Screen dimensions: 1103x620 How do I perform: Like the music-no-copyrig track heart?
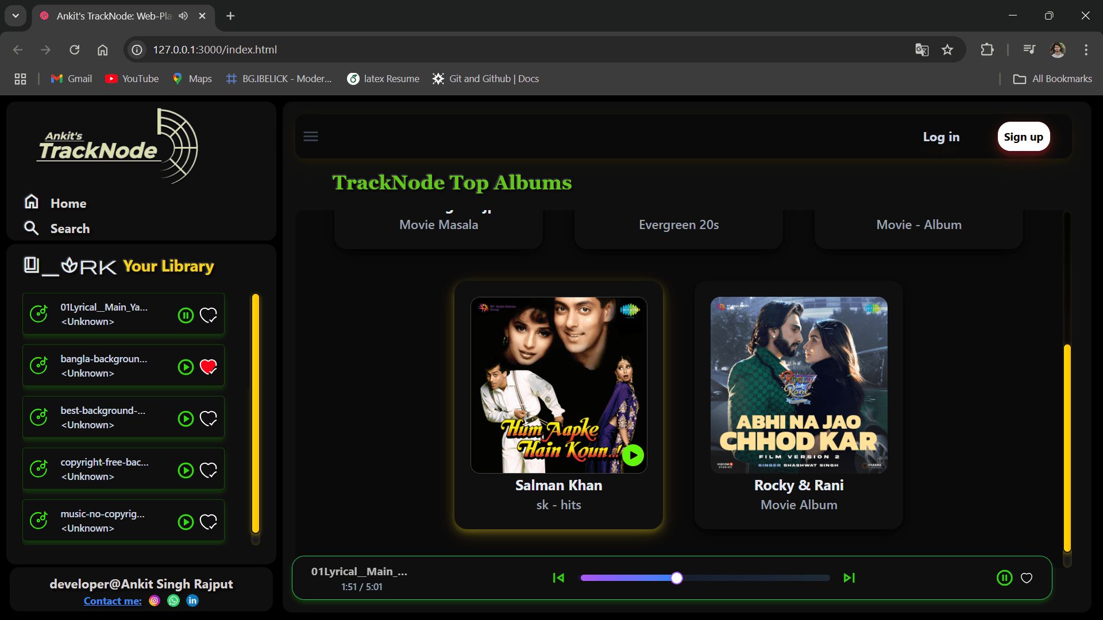(x=209, y=522)
